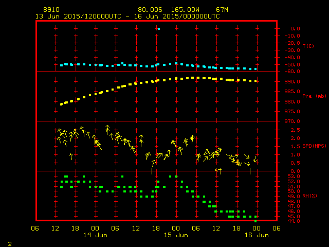
Task: Click the -10.0 temperature tick value
Action: click(293, 36)
